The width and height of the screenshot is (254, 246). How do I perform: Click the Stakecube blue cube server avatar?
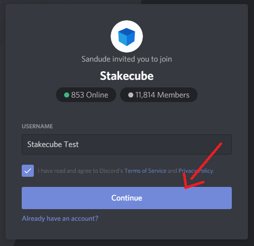(x=127, y=37)
